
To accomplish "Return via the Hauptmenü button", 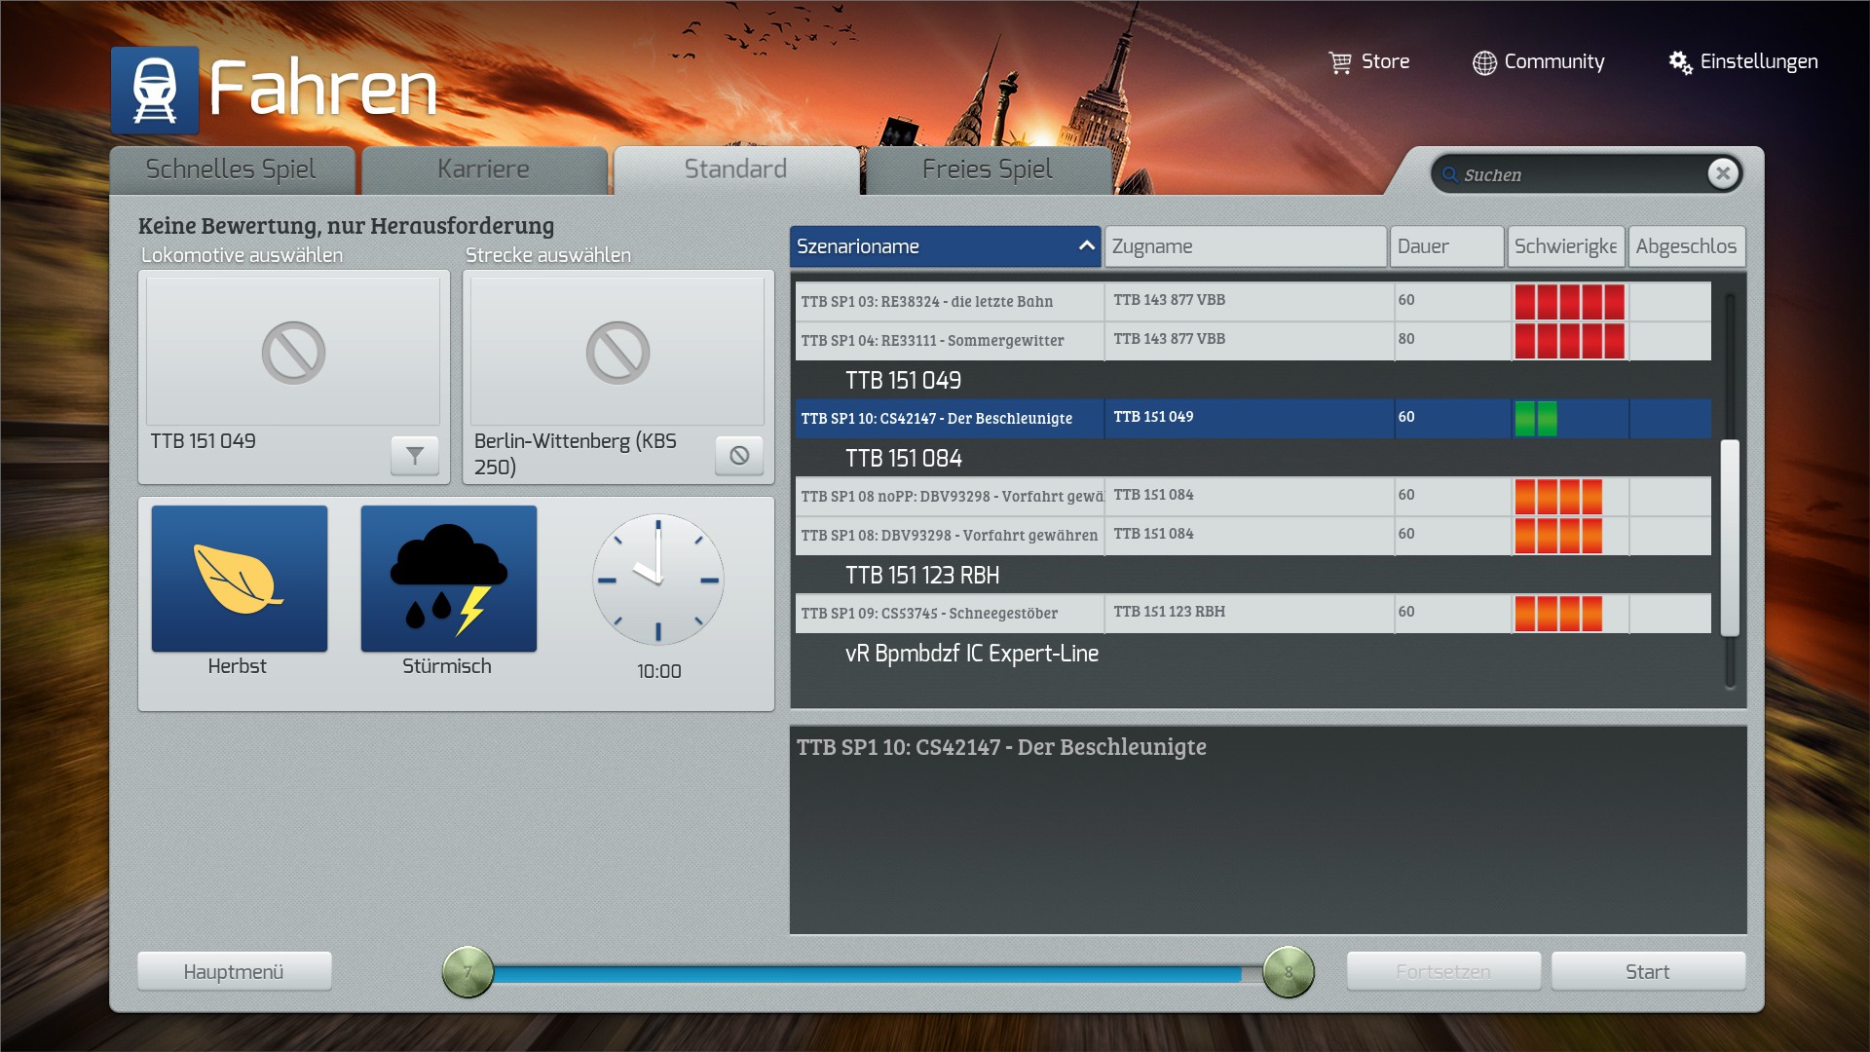I will 234,971.
